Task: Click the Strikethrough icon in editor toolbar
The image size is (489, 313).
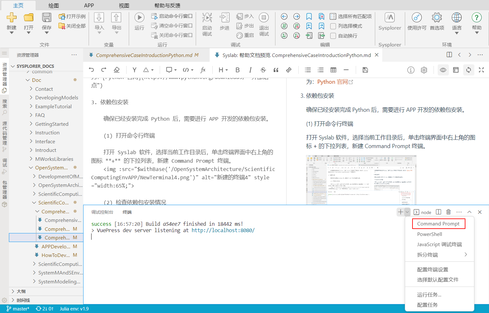Action: coord(263,70)
